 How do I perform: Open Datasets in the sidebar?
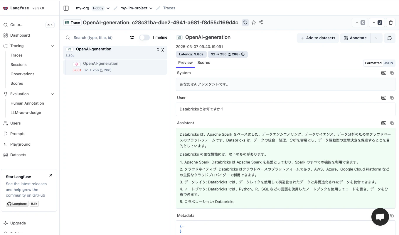[x=18, y=155]
